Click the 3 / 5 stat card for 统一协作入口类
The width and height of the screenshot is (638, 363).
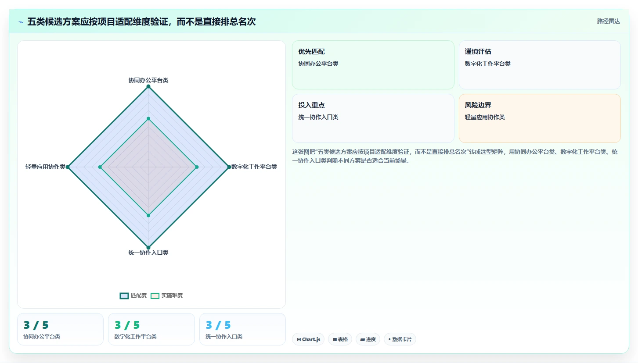point(242,329)
